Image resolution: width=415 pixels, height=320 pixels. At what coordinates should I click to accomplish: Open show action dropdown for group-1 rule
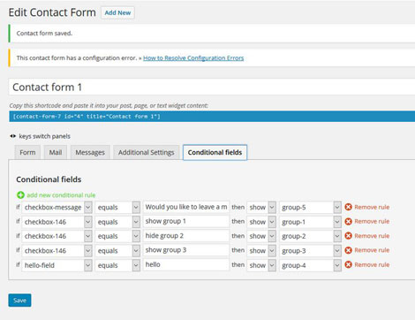click(261, 222)
